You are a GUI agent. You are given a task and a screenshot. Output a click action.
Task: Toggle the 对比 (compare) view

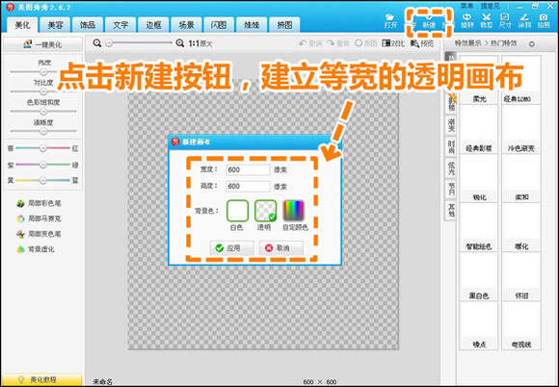click(393, 43)
